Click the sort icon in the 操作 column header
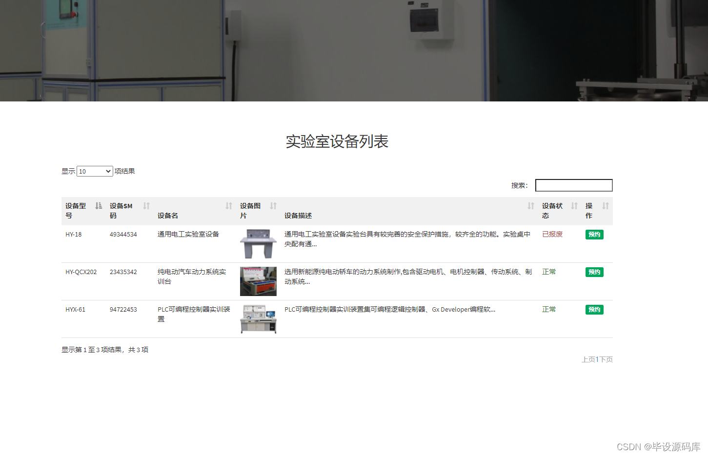The width and height of the screenshot is (708, 456). (x=605, y=206)
